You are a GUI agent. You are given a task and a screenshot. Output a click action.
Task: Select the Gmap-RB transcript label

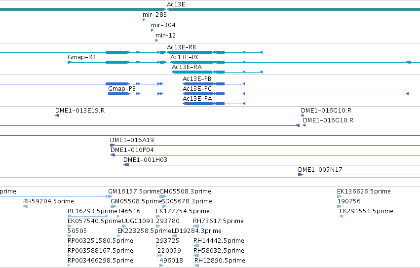pyautogui.click(x=82, y=57)
